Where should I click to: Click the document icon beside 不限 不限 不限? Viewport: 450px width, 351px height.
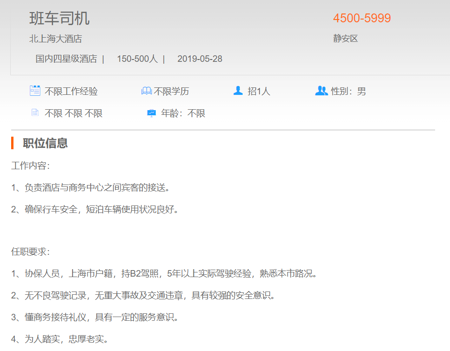tap(35, 113)
